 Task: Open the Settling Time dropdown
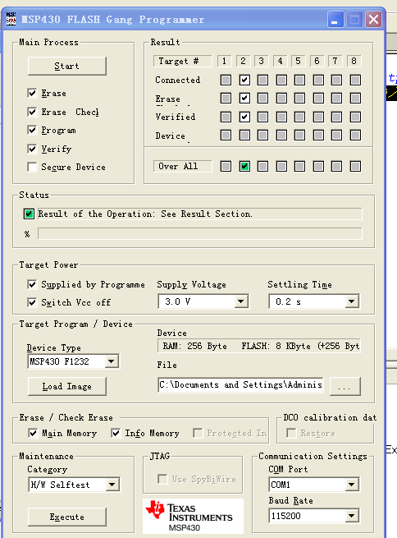tap(352, 301)
